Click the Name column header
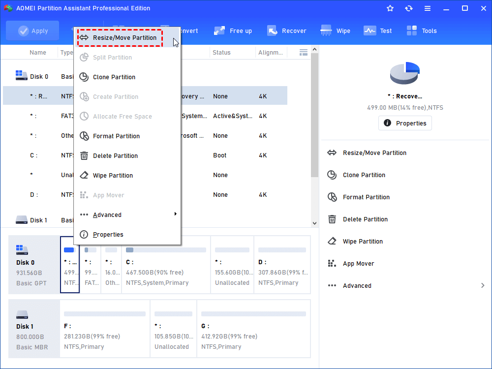The image size is (492, 369). (x=38, y=53)
